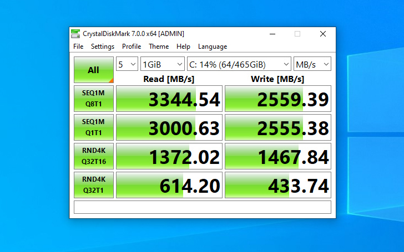Image resolution: width=404 pixels, height=252 pixels.
Task: Click the Read [MB/s] column header
Action: pyautogui.click(x=169, y=79)
